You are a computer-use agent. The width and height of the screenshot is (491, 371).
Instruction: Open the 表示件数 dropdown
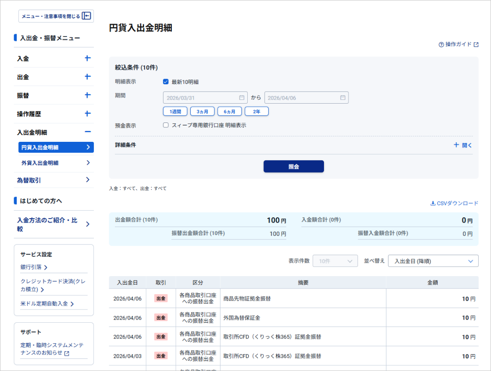click(335, 261)
